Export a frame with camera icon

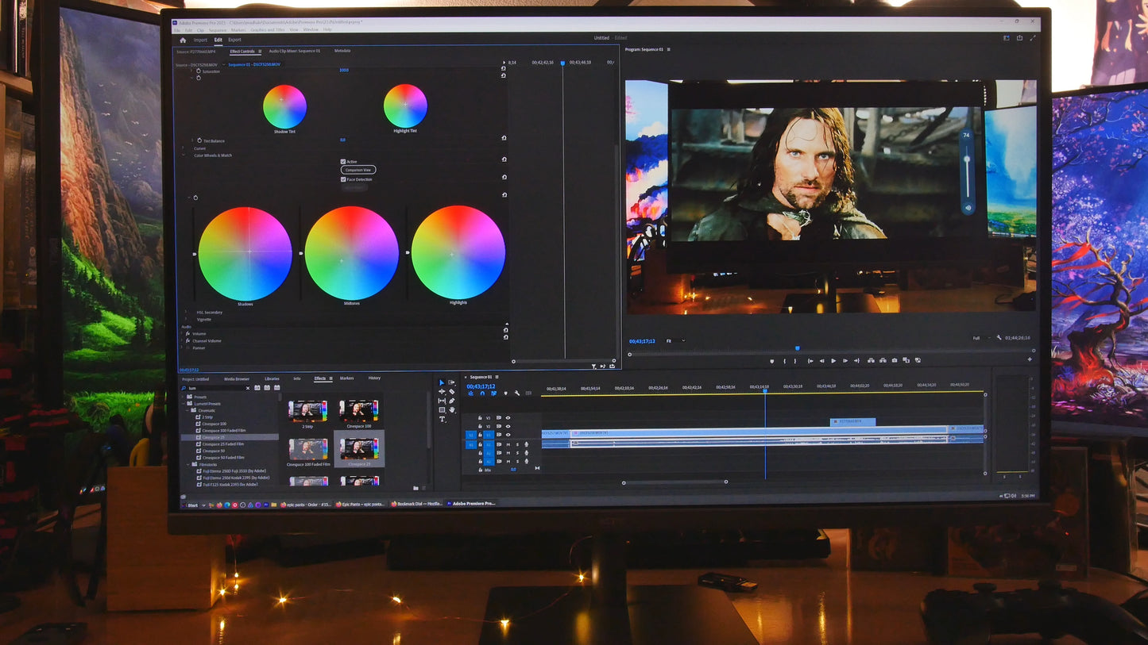tap(895, 361)
